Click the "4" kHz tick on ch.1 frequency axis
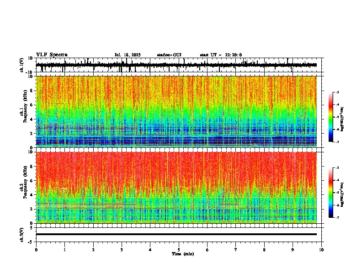Image resolution: width=362 pixels, height=280 pixels. 32,119
